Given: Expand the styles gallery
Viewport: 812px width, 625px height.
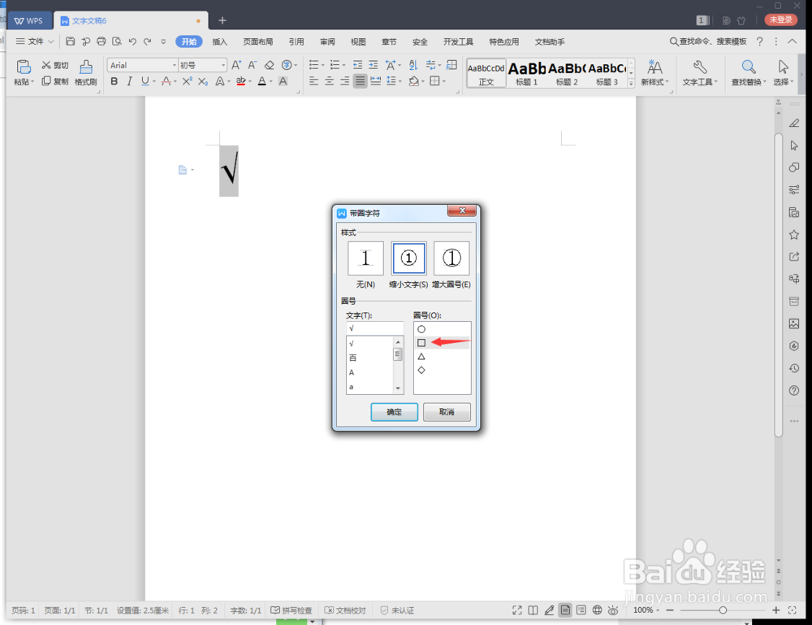Looking at the screenshot, I should [631, 83].
